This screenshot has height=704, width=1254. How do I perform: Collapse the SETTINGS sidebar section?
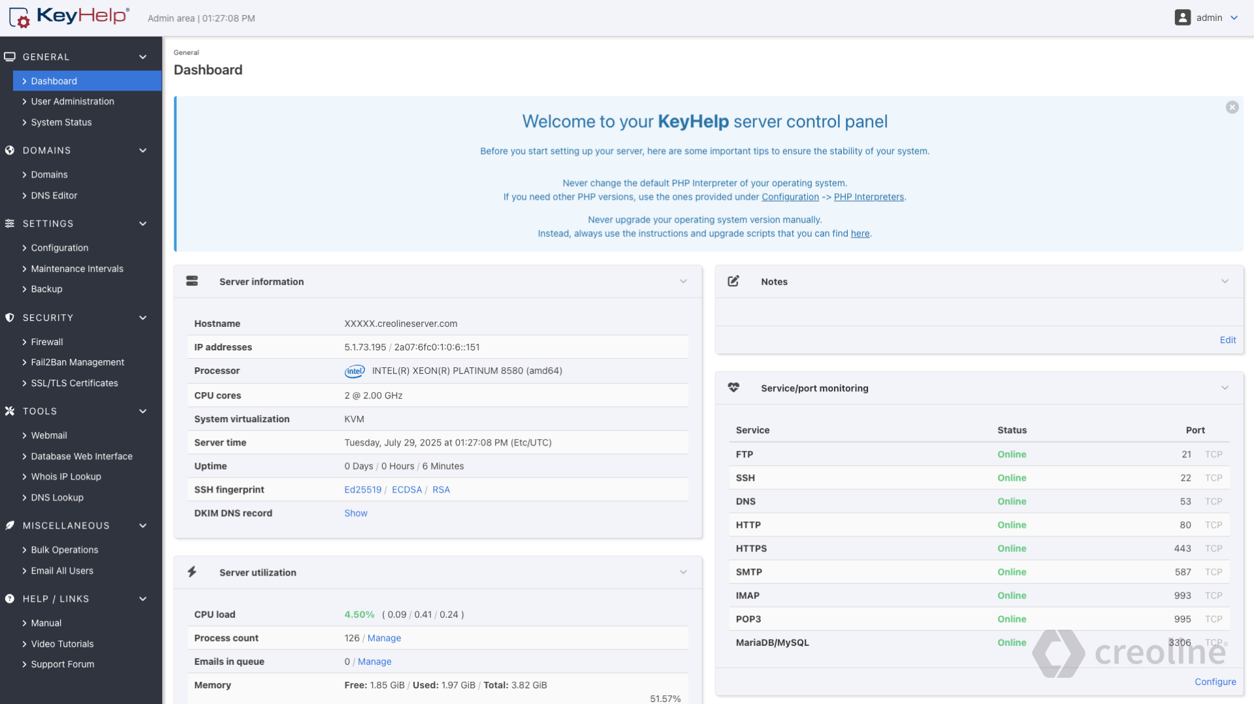pyautogui.click(x=143, y=224)
